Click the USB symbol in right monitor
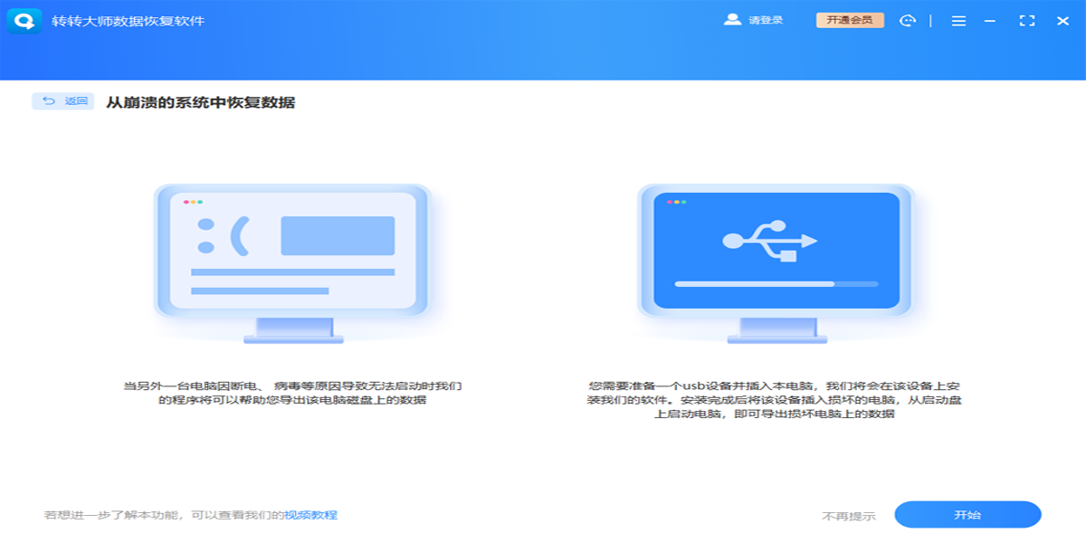Screen dimensions: 1086x543 tap(770, 241)
